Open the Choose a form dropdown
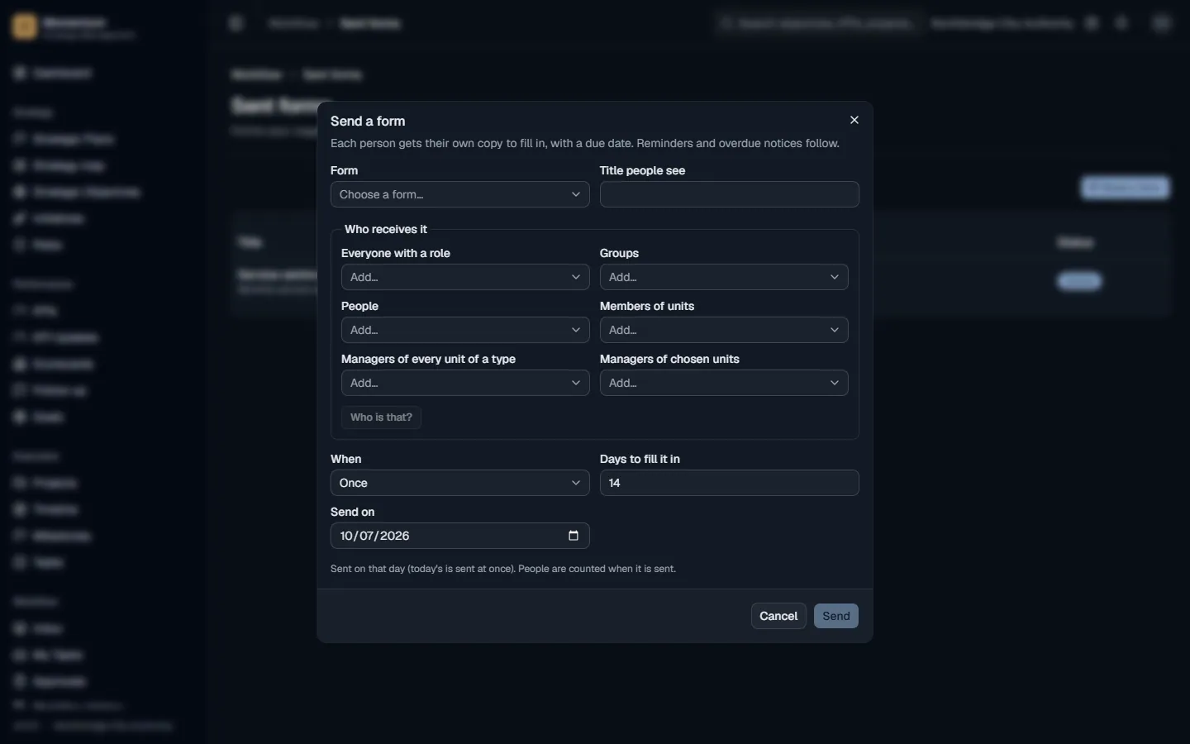 click(459, 194)
